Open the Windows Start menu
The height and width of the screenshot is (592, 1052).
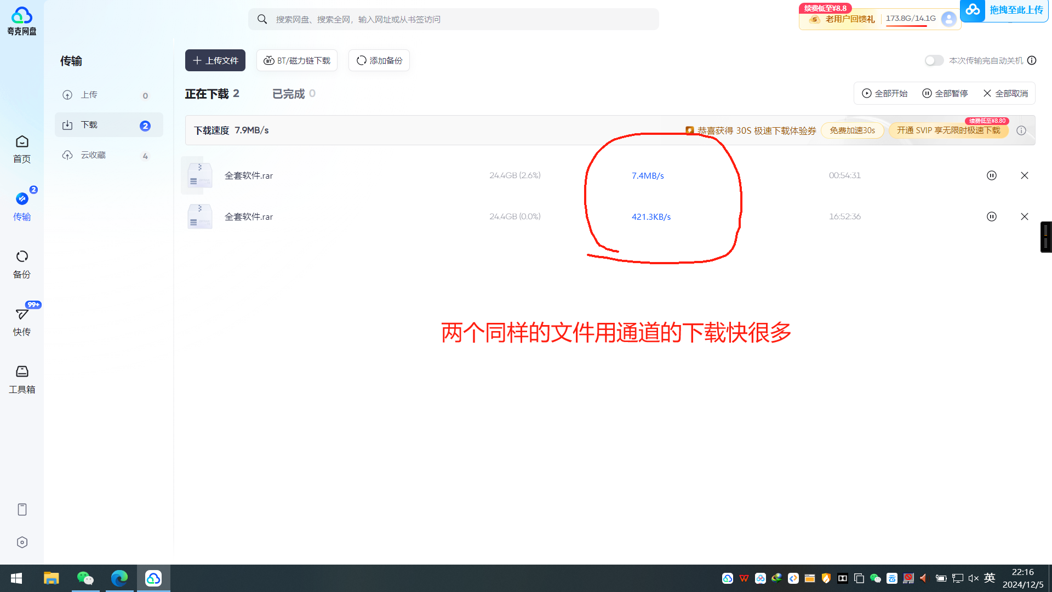[x=16, y=578]
